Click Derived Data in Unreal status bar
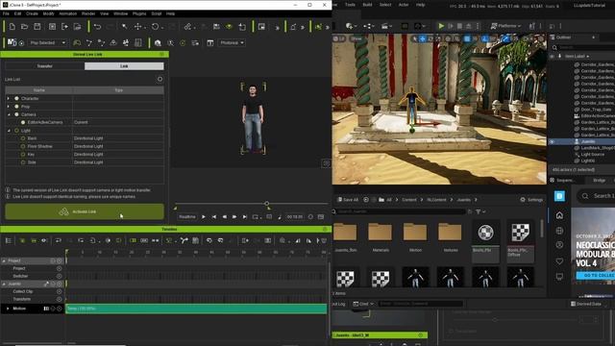 tap(586, 304)
